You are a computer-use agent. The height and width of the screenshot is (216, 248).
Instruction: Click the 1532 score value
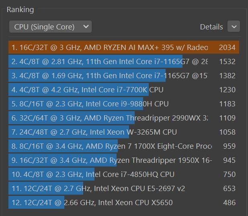(227, 62)
